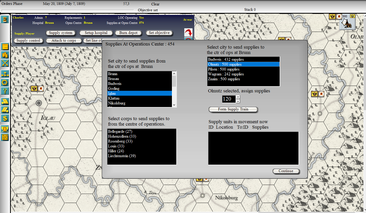Click the Supply: Player label
Screen dimensions: 366x213
[24, 34]
